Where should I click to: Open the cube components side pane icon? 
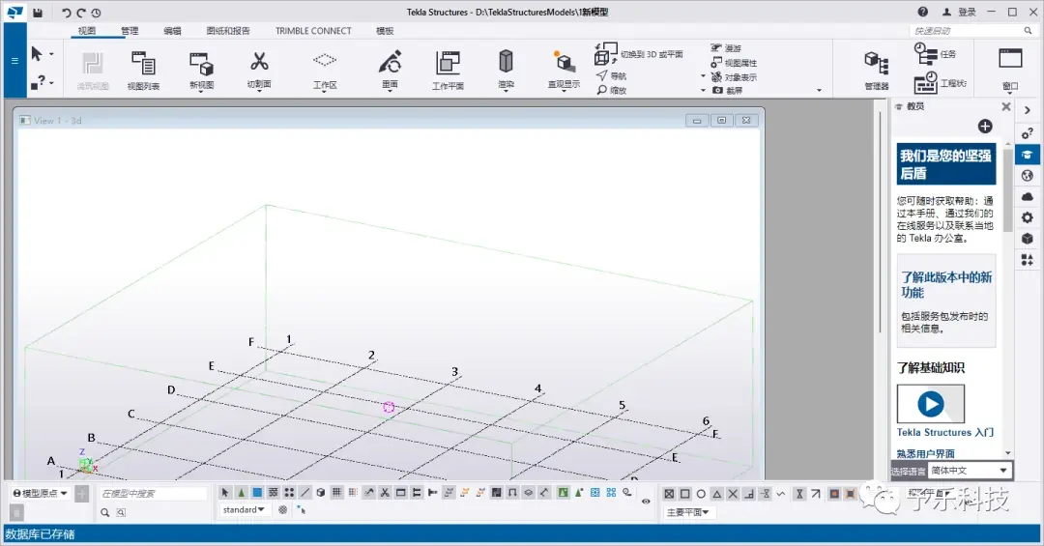[x=1028, y=239]
